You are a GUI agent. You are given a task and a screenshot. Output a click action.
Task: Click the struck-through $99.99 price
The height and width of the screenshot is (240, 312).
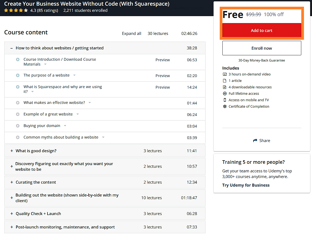pos(254,14)
